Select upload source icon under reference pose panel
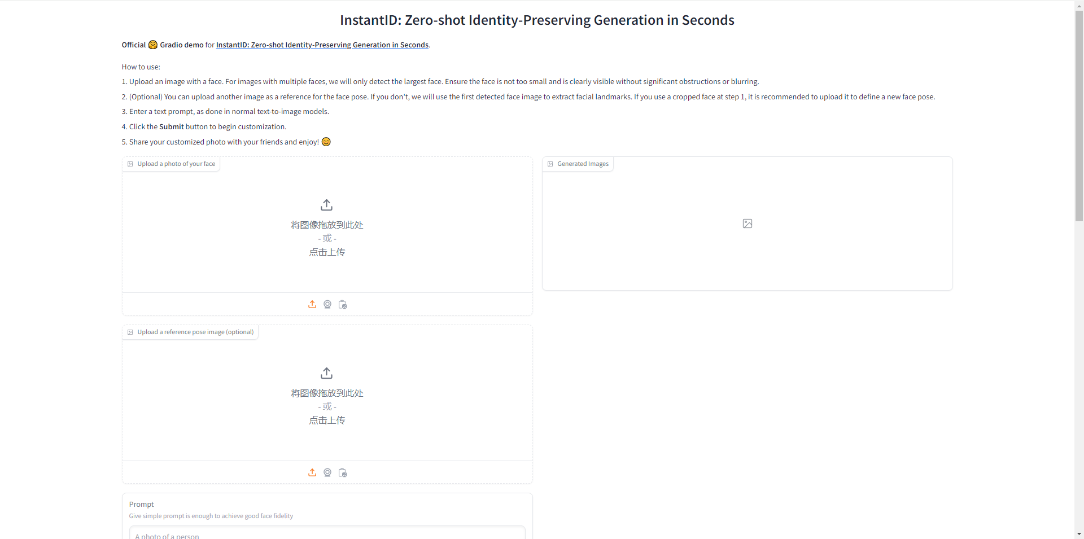This screenshot has height=539, width=1084. coord(312,472)
